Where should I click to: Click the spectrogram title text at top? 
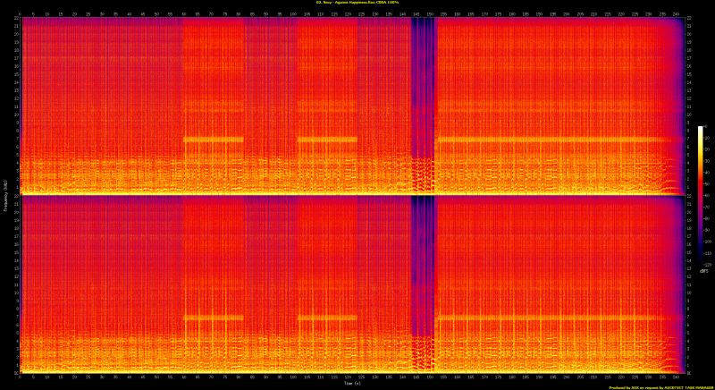(x=357, y=3)
